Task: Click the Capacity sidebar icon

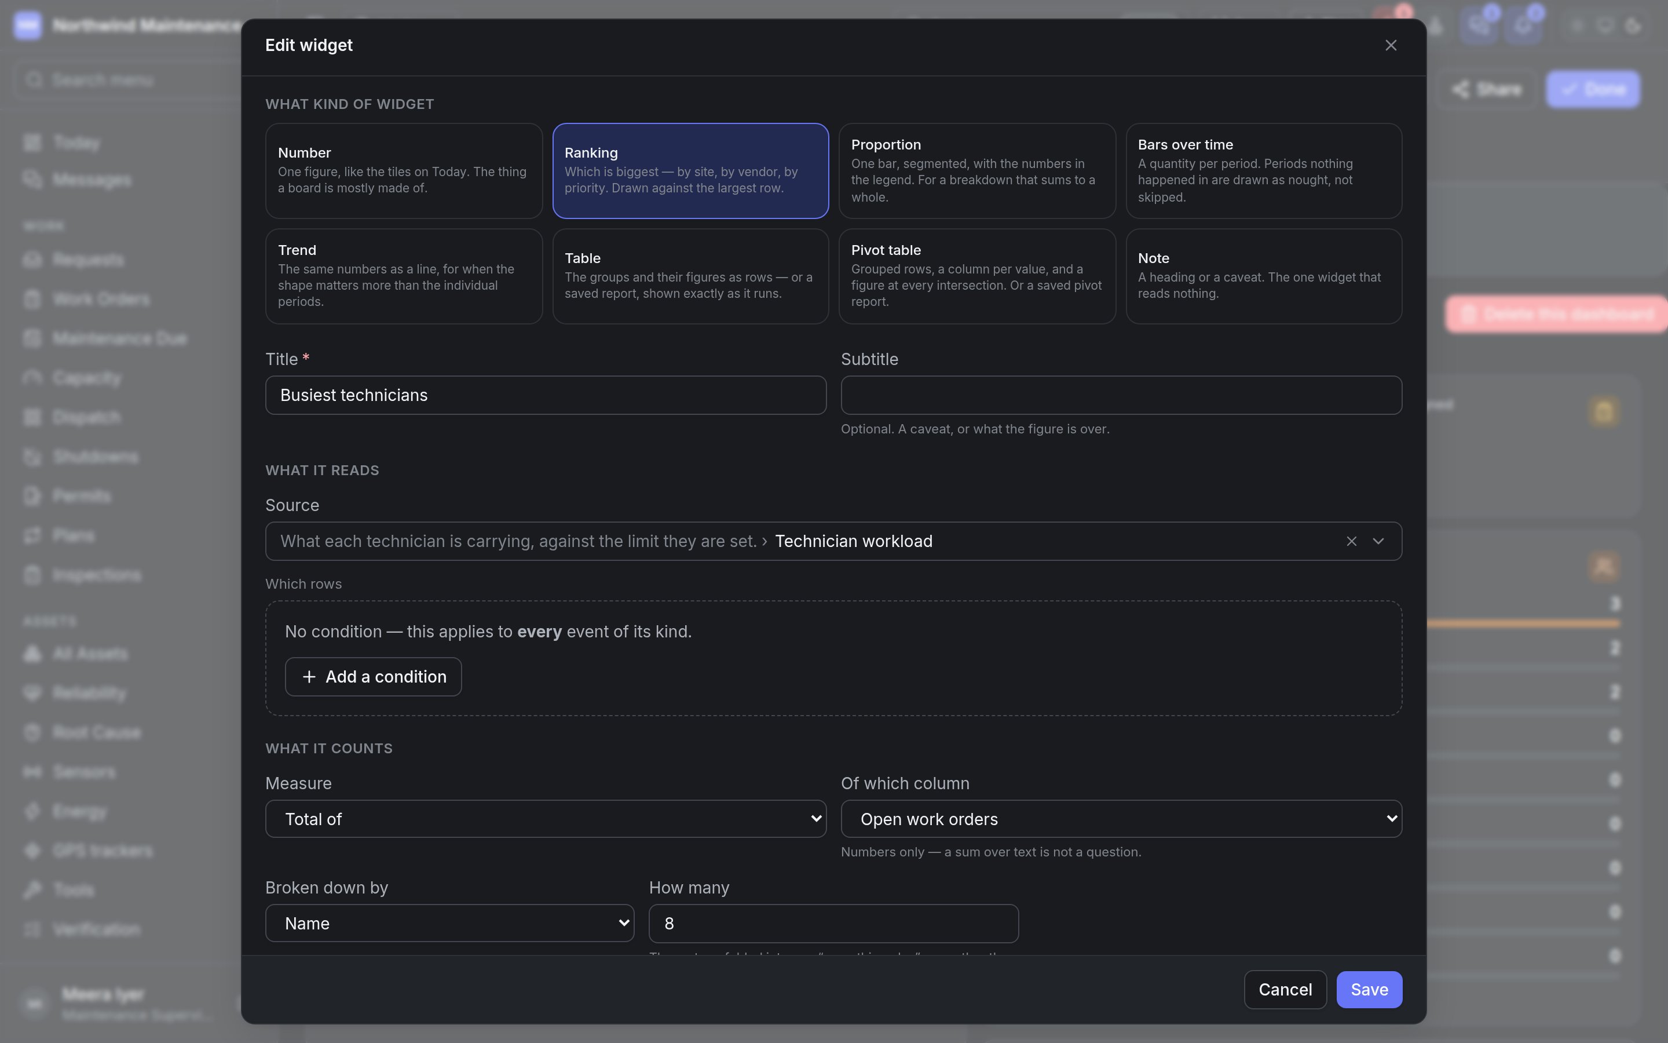Action: 32,377
